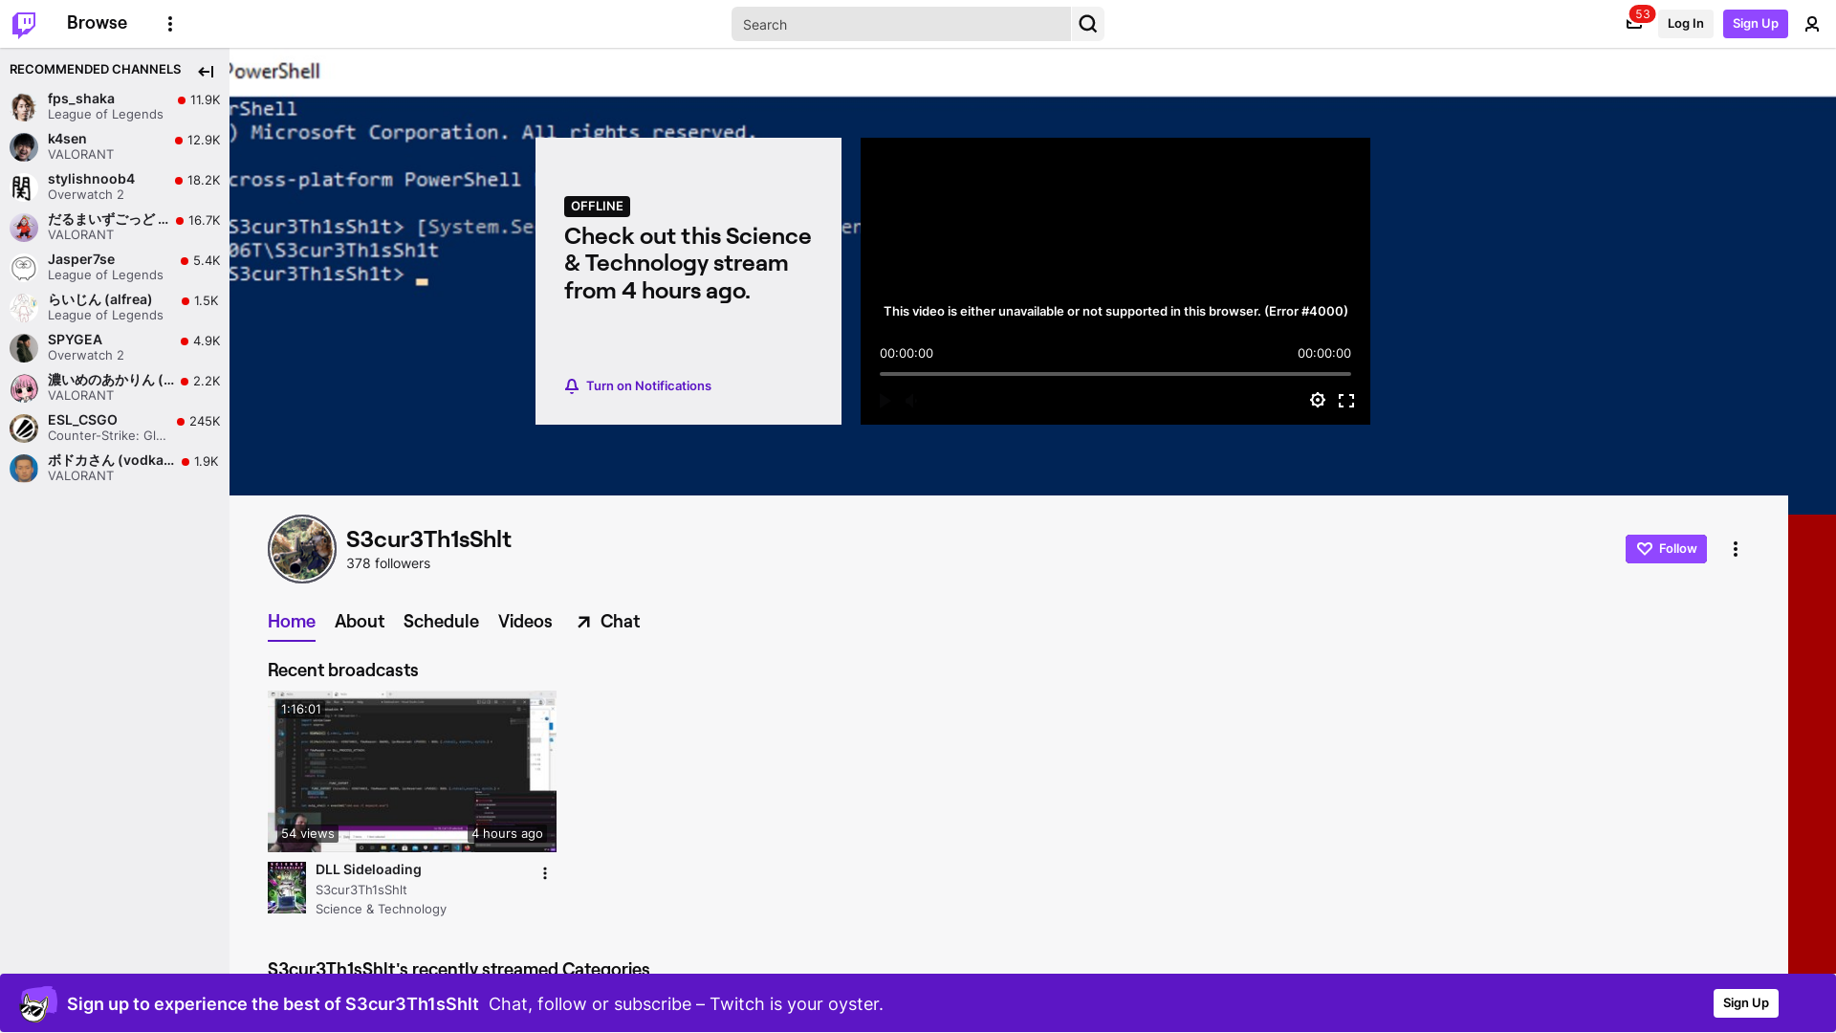Click the search magnifier button
Image resolution: width=1836 pixels, height=1033 pixels.
coord(1087,24)
